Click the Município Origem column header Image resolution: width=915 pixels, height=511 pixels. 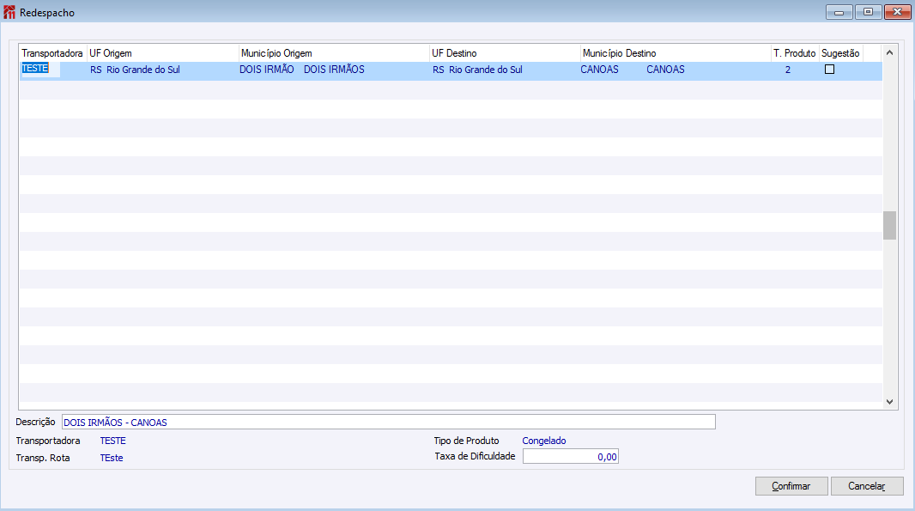[335, 53]
